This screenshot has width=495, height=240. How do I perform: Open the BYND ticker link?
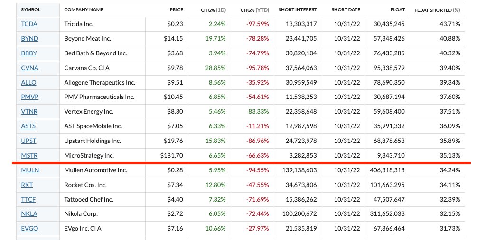tap(30, 39)
